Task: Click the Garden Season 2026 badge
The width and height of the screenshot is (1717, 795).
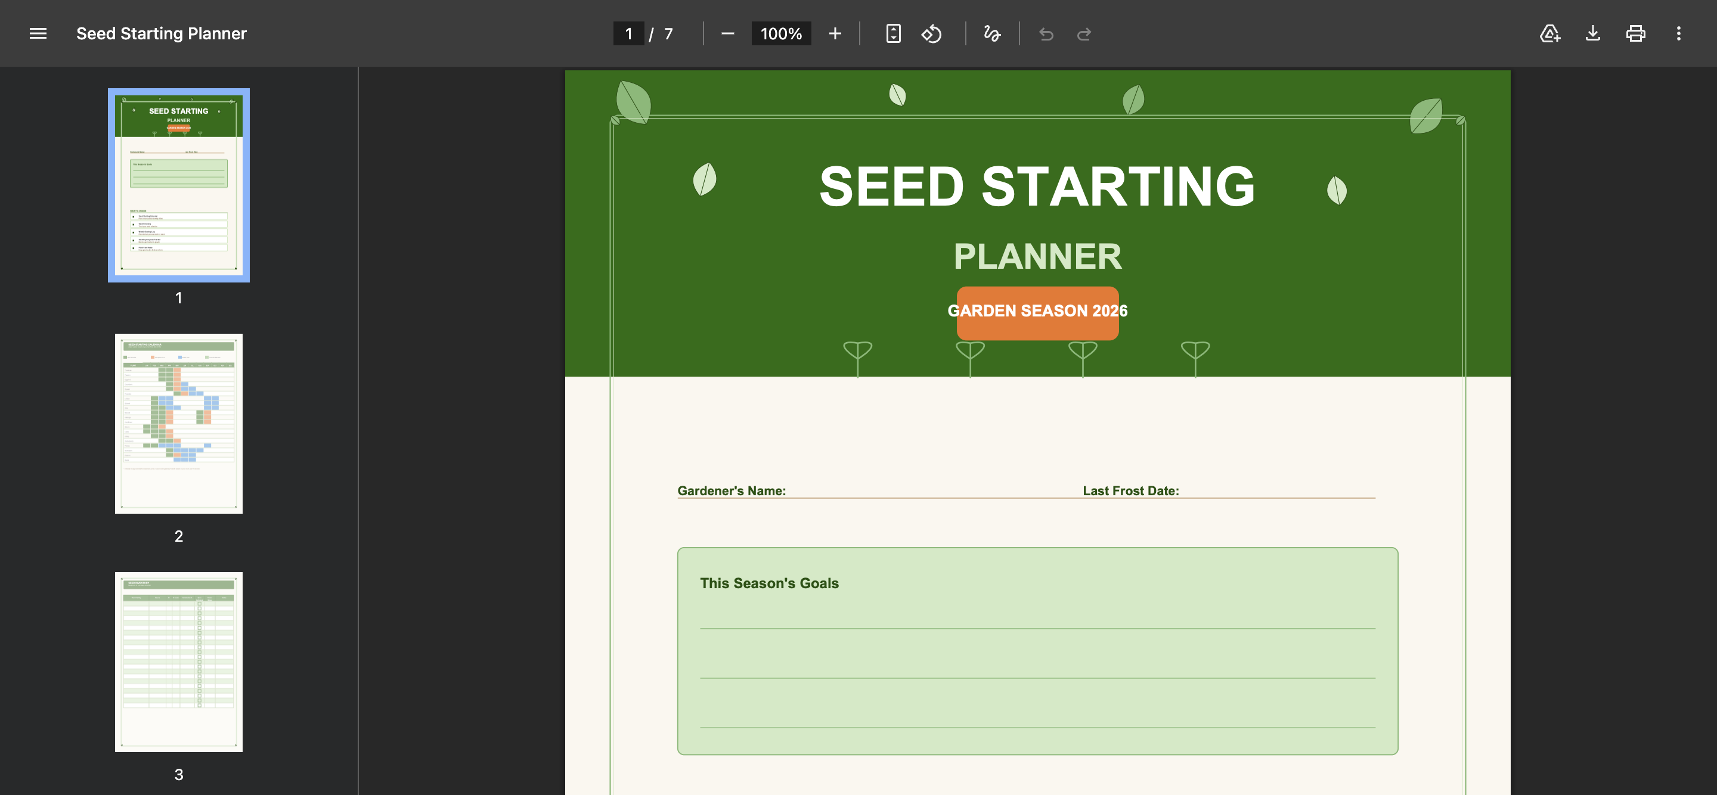Action: click(x=1037, y=313)
